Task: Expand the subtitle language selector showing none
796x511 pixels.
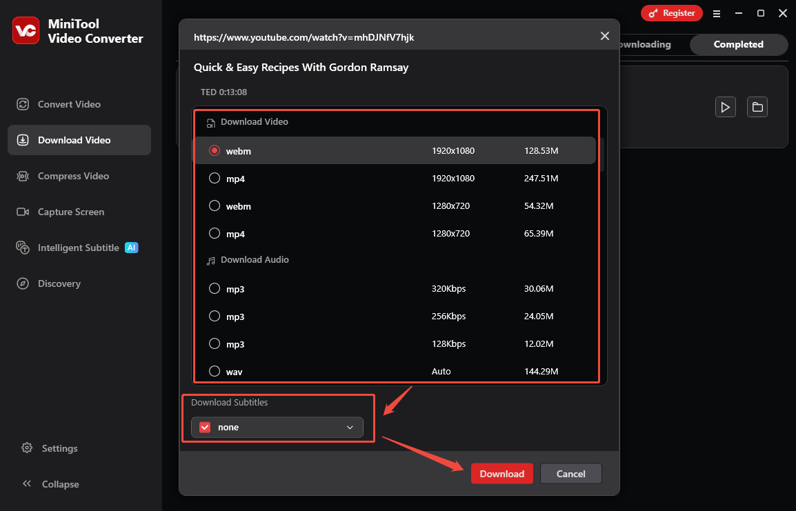Action: tap(350, 427)
